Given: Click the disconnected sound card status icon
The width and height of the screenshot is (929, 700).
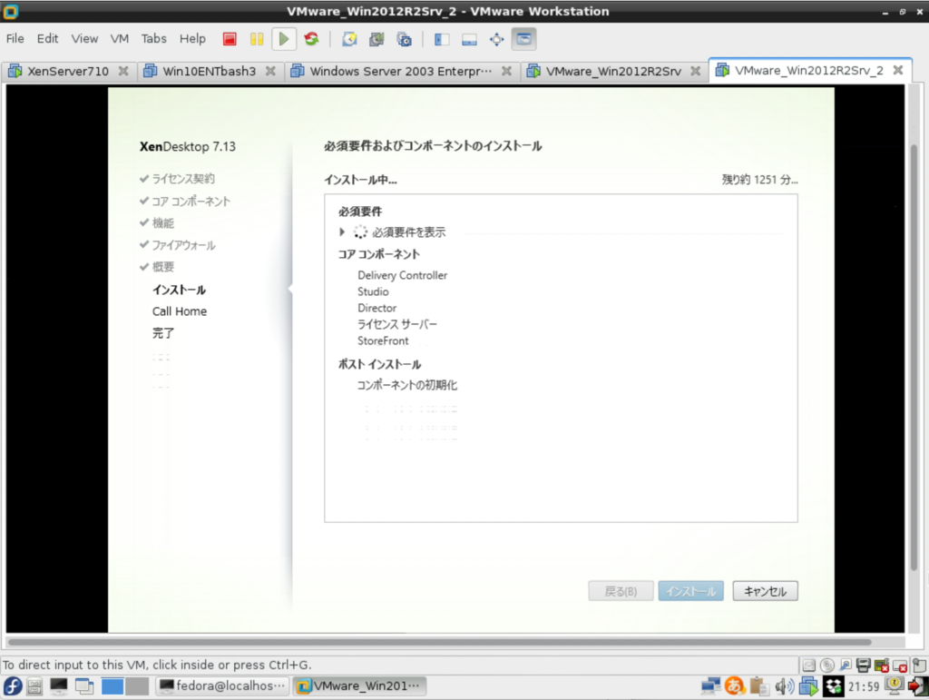Looking at the screenshot, I should tap(882, 665).
